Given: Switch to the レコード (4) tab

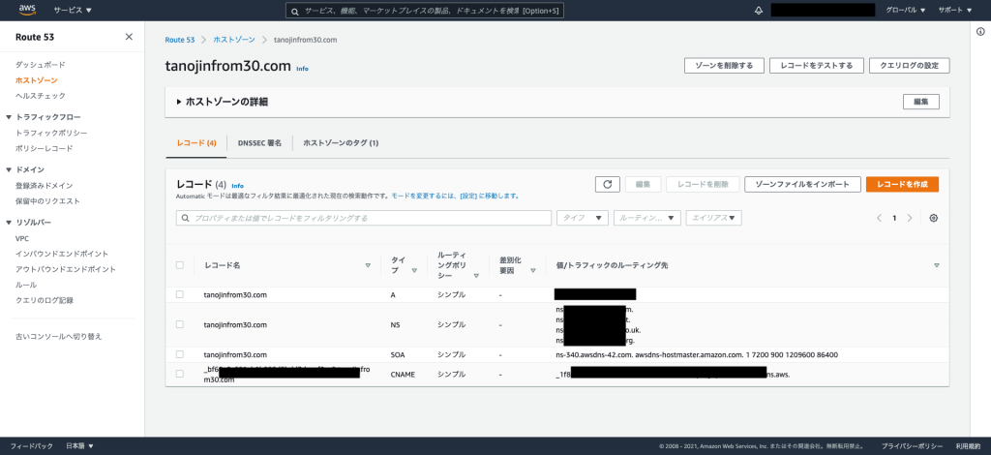Looking at the screenshot, I should [196, 143].
